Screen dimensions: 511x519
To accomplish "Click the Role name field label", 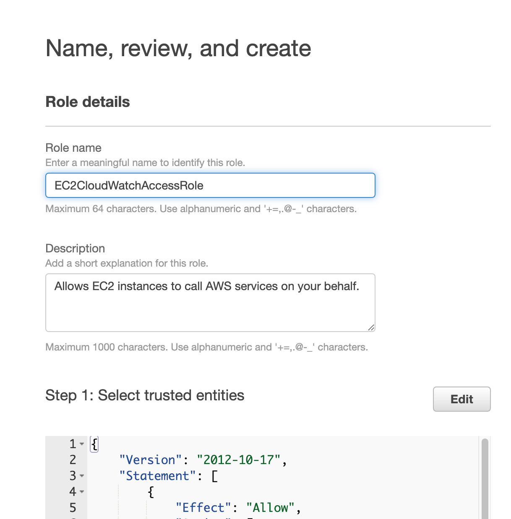I will [73, 148].
